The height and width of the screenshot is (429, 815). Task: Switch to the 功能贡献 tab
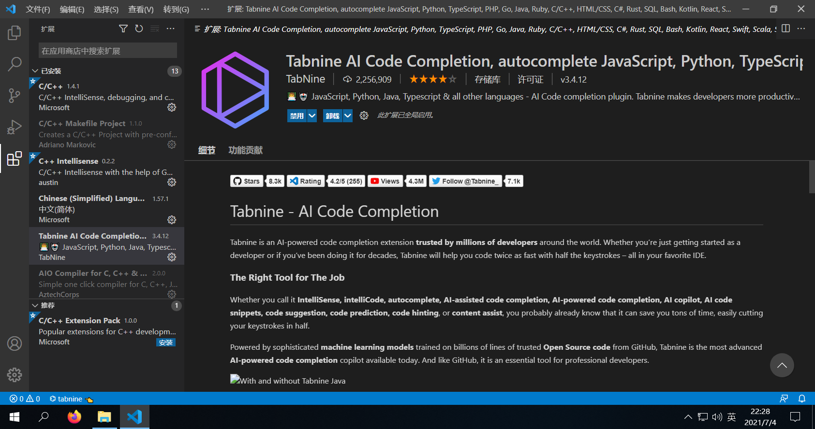click(245, 150)
